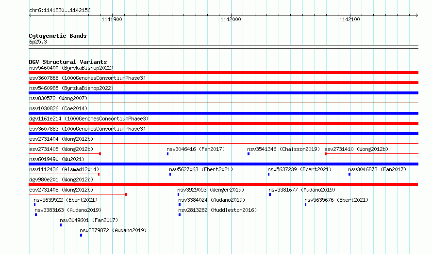Open dgv980e201 (Wong2012b) entry
Image resolution: width=432 pixels, height=254 pixels.
tap(61, 179)
